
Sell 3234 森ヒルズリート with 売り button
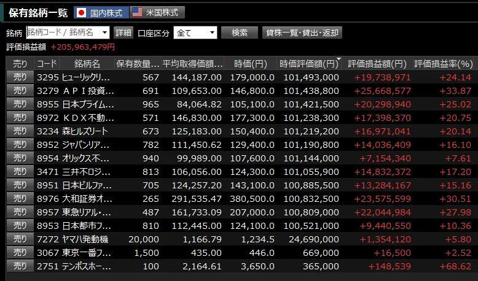pos(20,131)
